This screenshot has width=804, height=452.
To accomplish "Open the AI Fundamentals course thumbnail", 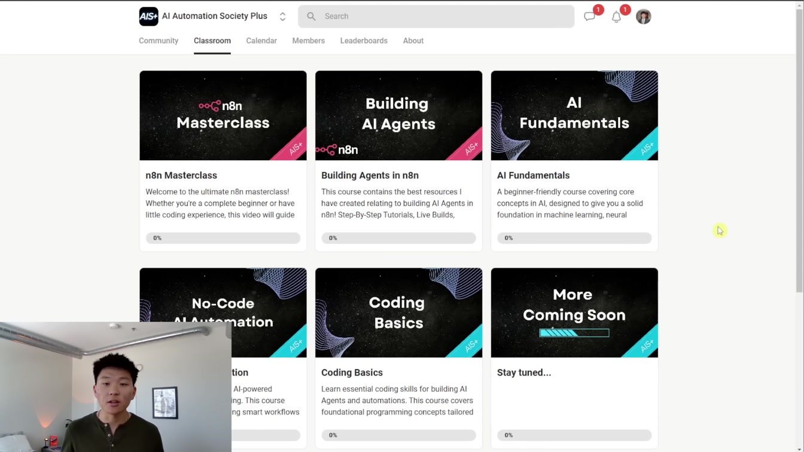I will click(x=574, y=115).
